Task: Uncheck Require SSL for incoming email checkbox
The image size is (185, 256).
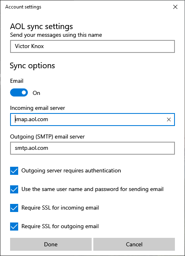Action: (x=14, y=208)
